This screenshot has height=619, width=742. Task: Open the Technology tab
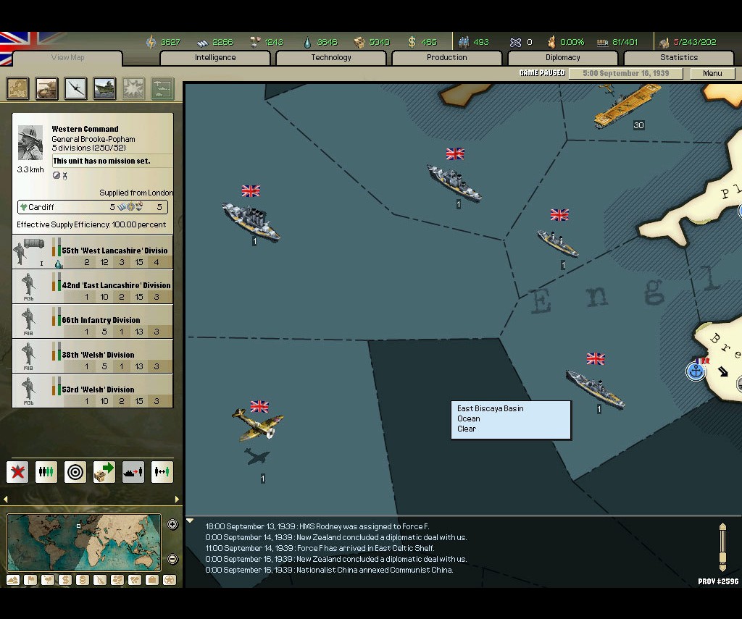[x=331, y=58]
